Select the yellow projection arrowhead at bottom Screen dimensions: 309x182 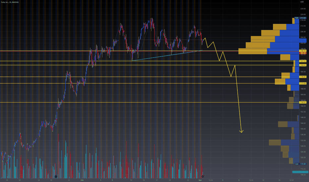(241, 131)
